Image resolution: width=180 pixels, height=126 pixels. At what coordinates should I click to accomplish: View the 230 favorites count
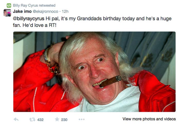64,120
